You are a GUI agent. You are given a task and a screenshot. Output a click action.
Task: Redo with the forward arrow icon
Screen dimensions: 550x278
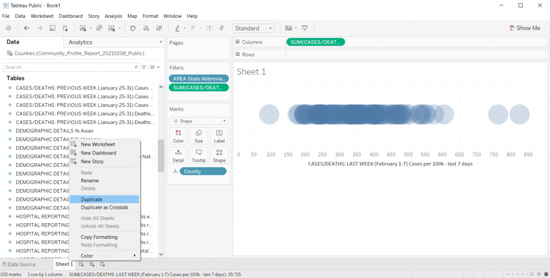[40, 28]
